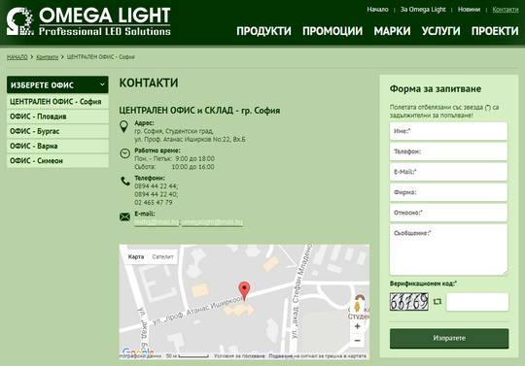Select ОФИС - Симеон
Image resolution: width=525 pixels, height=366 pixels.
(57, 160)
